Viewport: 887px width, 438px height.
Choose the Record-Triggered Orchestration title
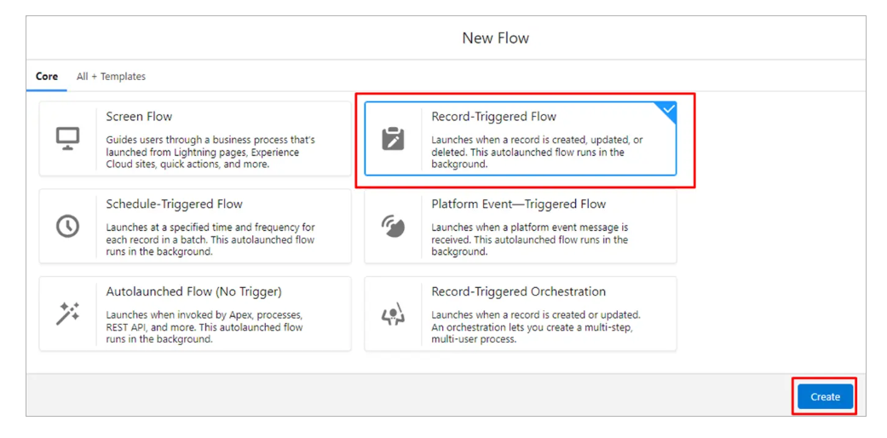pyautogui.click(x=518, y=291)
